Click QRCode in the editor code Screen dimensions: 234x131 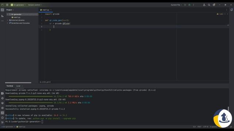66,23
